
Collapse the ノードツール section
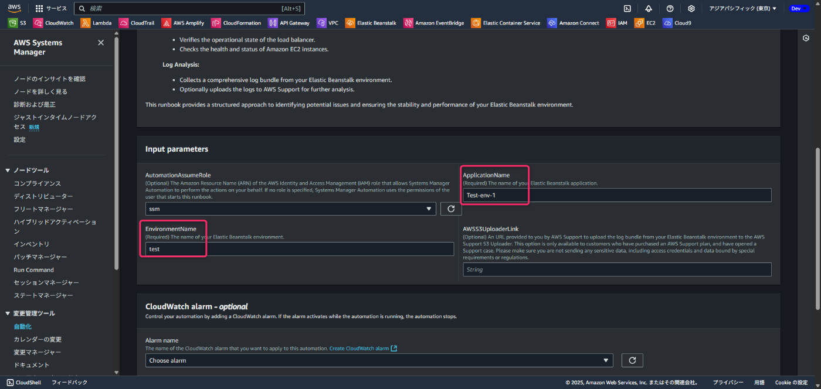pos(8,170)
